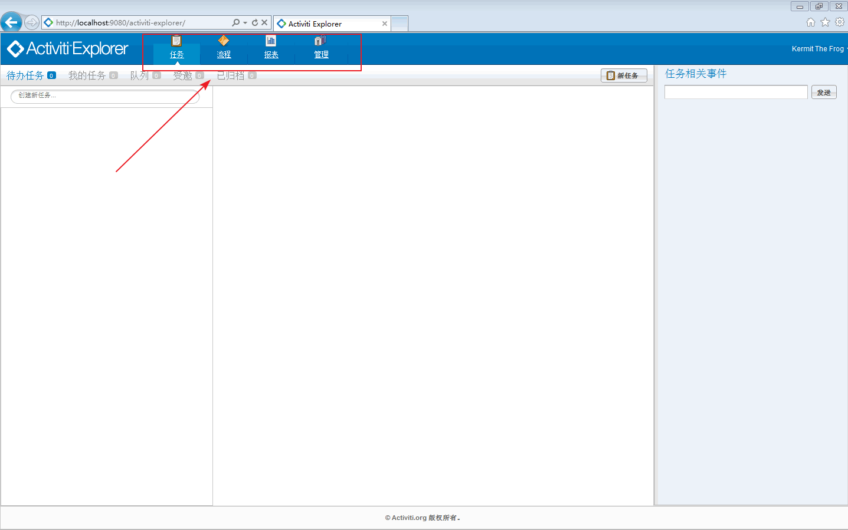The height and width of the screenshot is (530, 848).
Task: Click the browser back arrow button
Action: 11,23
